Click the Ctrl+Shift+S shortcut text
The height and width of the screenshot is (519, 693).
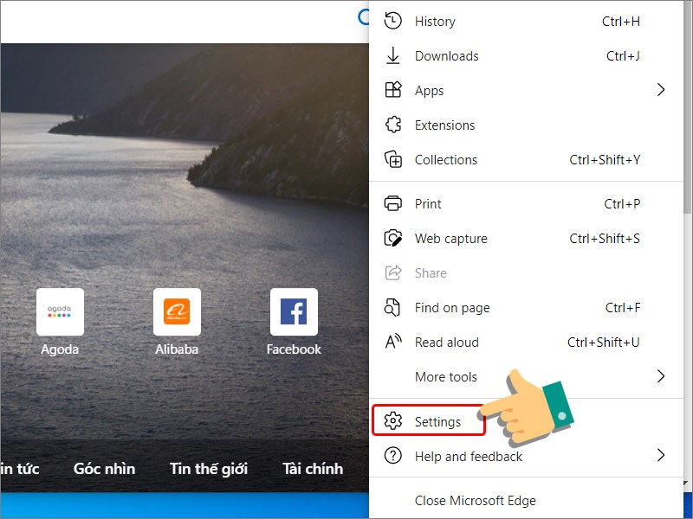[x=605, y=239]
